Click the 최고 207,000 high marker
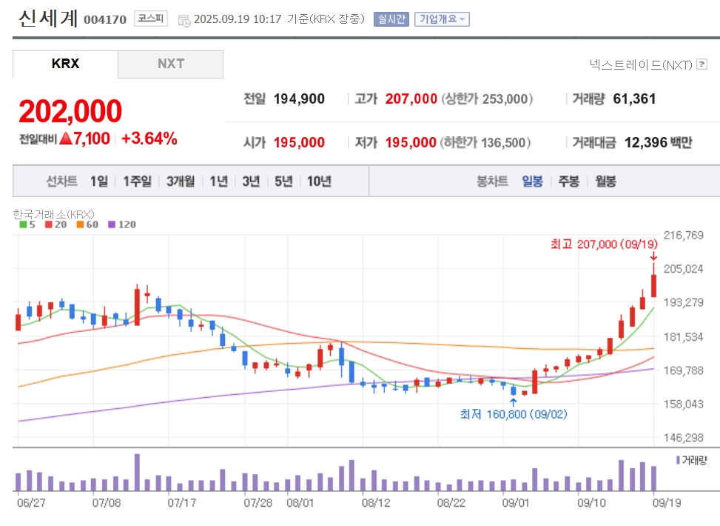Viewport: 720px width, 526px height. [x=605, y=244]
